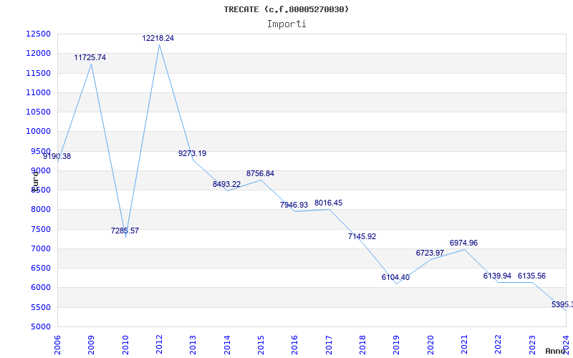
Task: Click the 7145.92 data label
Action: pos(362,236)
